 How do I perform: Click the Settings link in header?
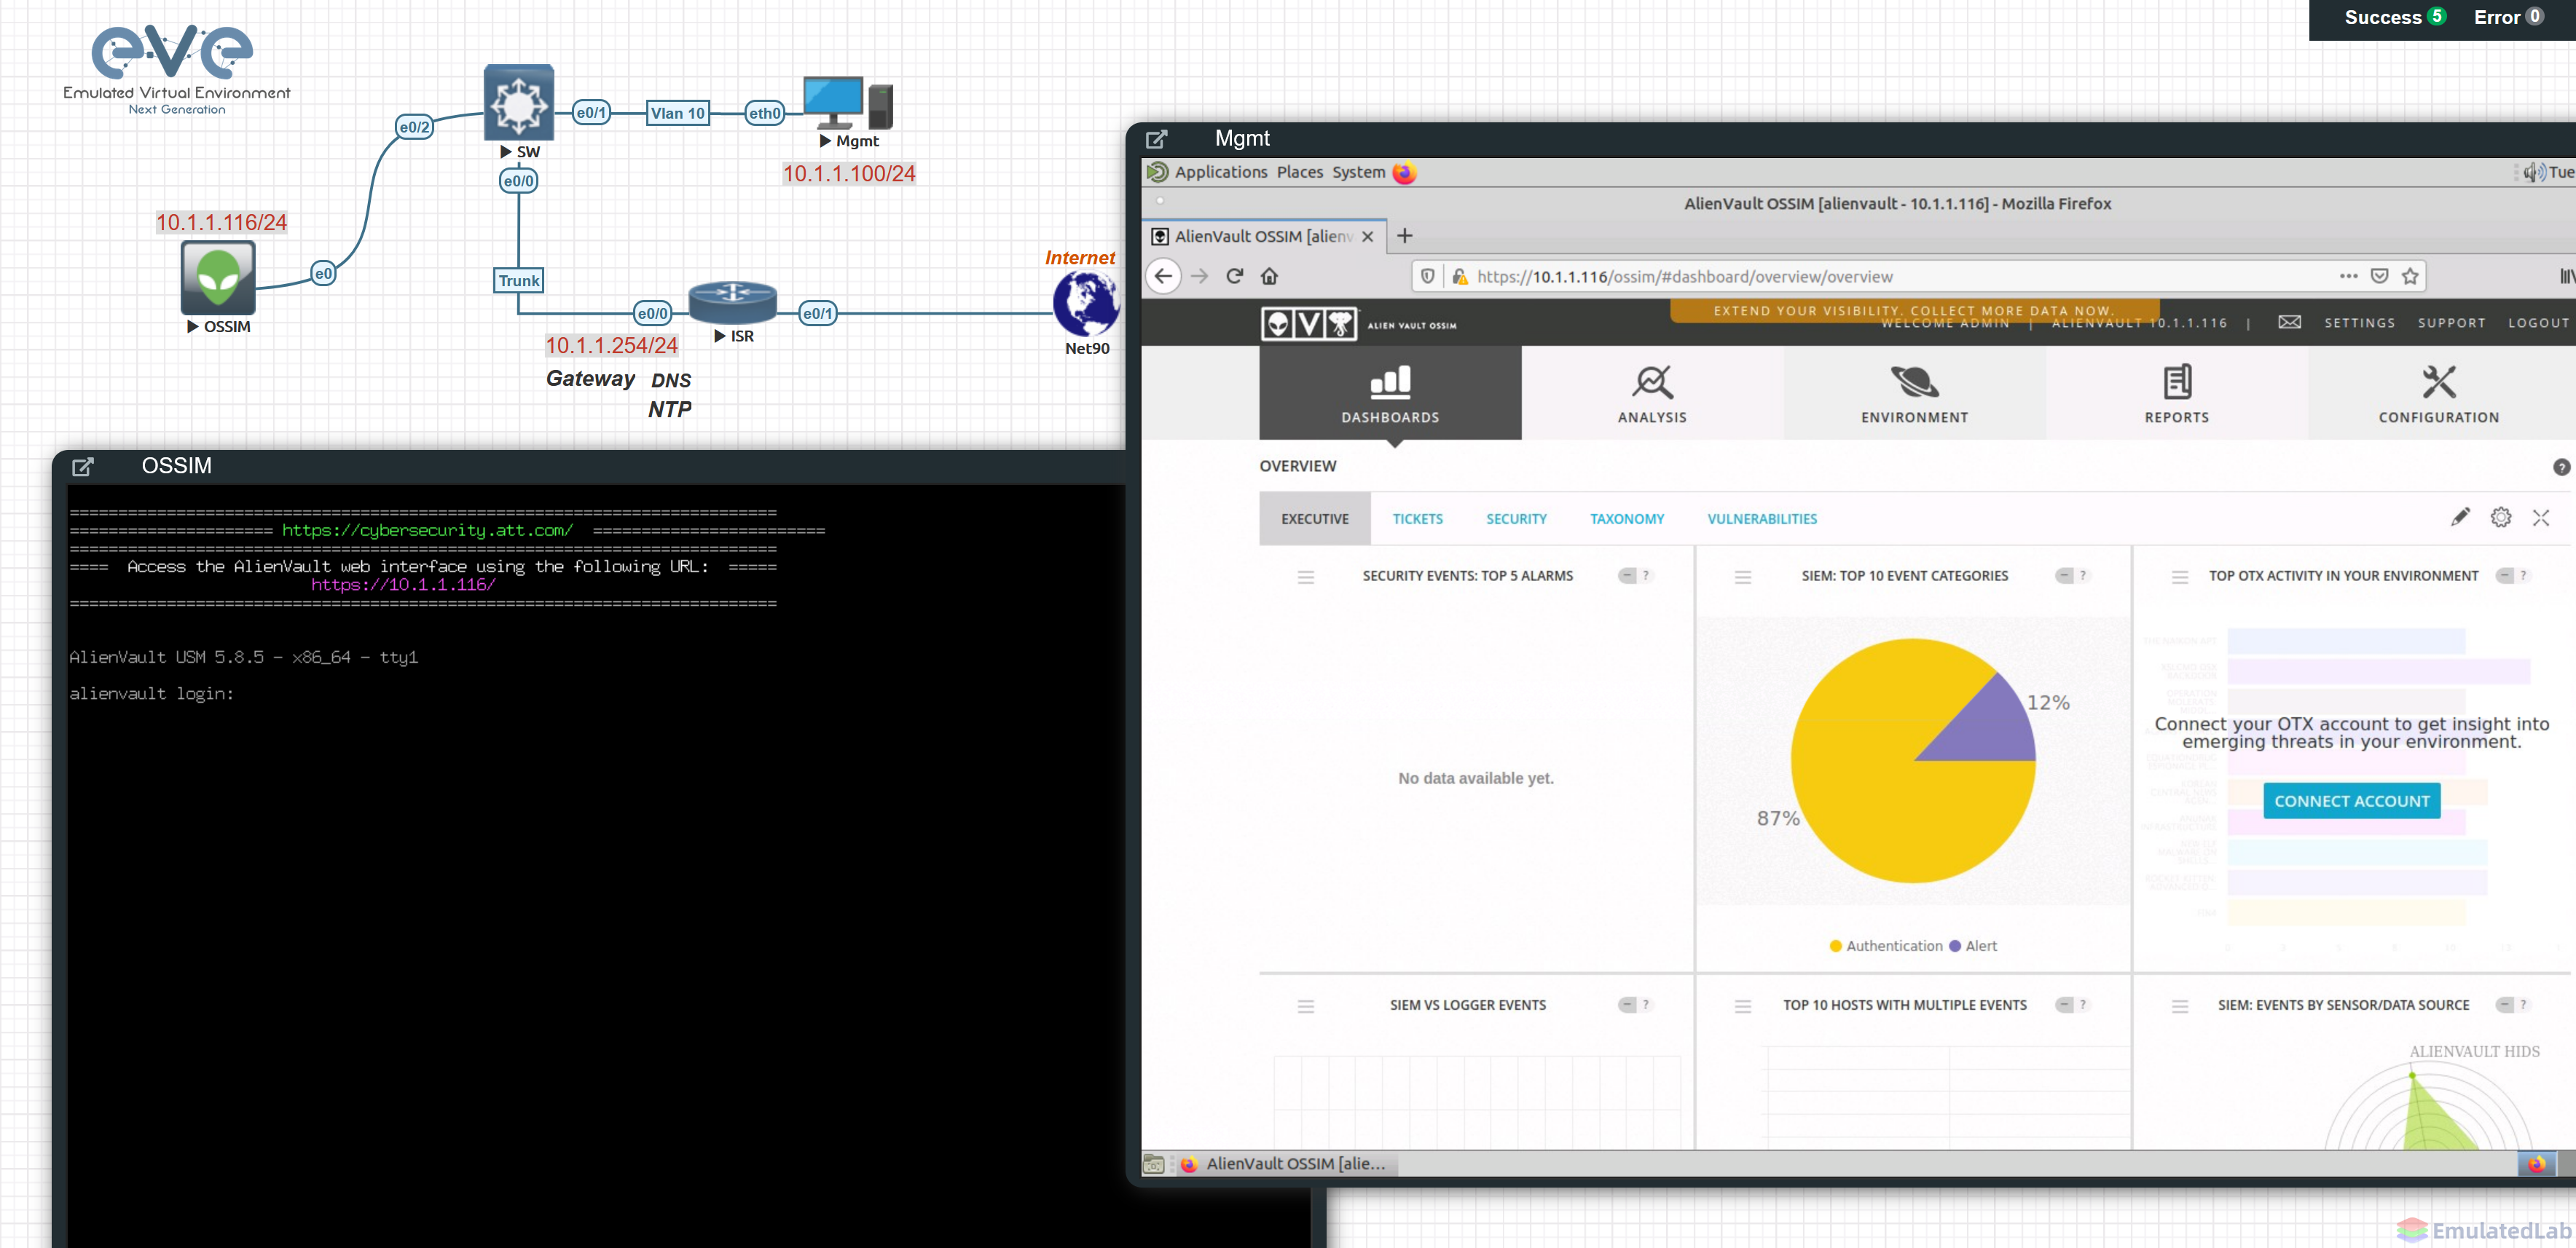[x=2359, y=323]
